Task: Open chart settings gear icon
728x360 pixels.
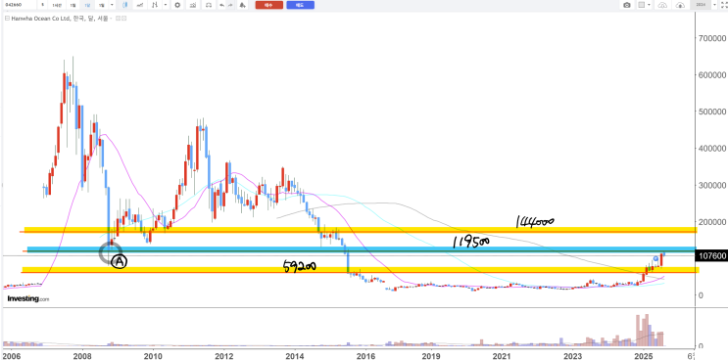Action: [x=177, y=5]
